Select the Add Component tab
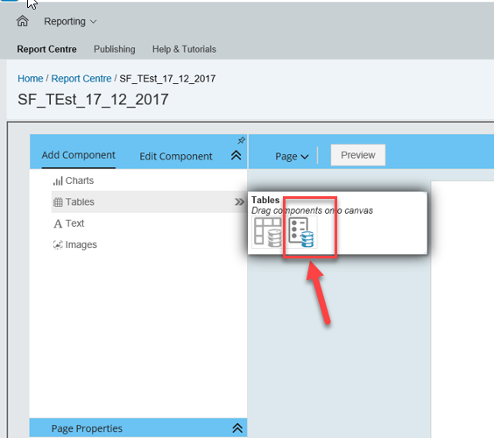 pos(79,155)
